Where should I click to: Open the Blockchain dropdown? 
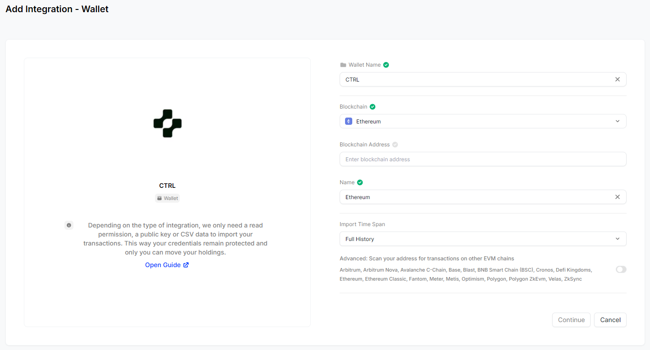483,121
